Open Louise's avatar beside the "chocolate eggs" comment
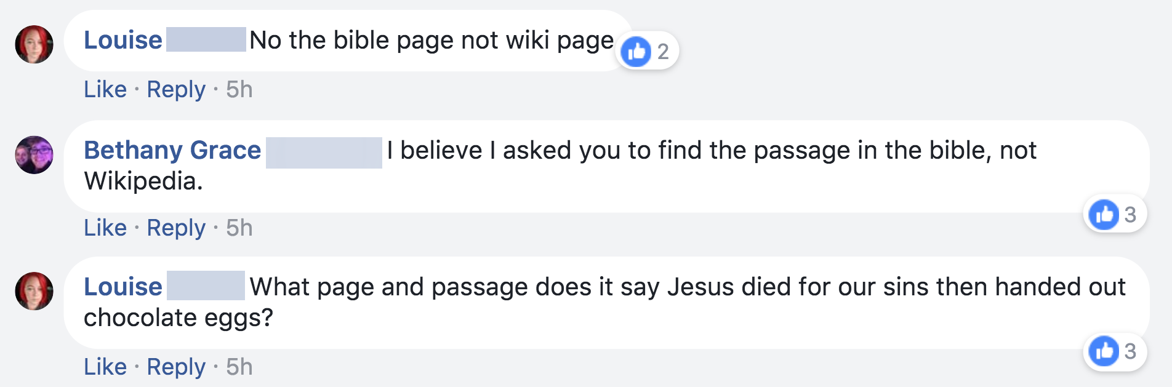 pos(34,291)
